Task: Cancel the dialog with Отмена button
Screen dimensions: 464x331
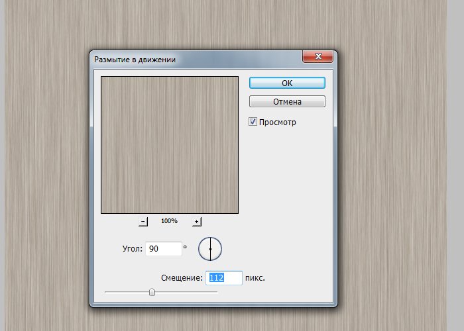Action: tap(287, 102)
